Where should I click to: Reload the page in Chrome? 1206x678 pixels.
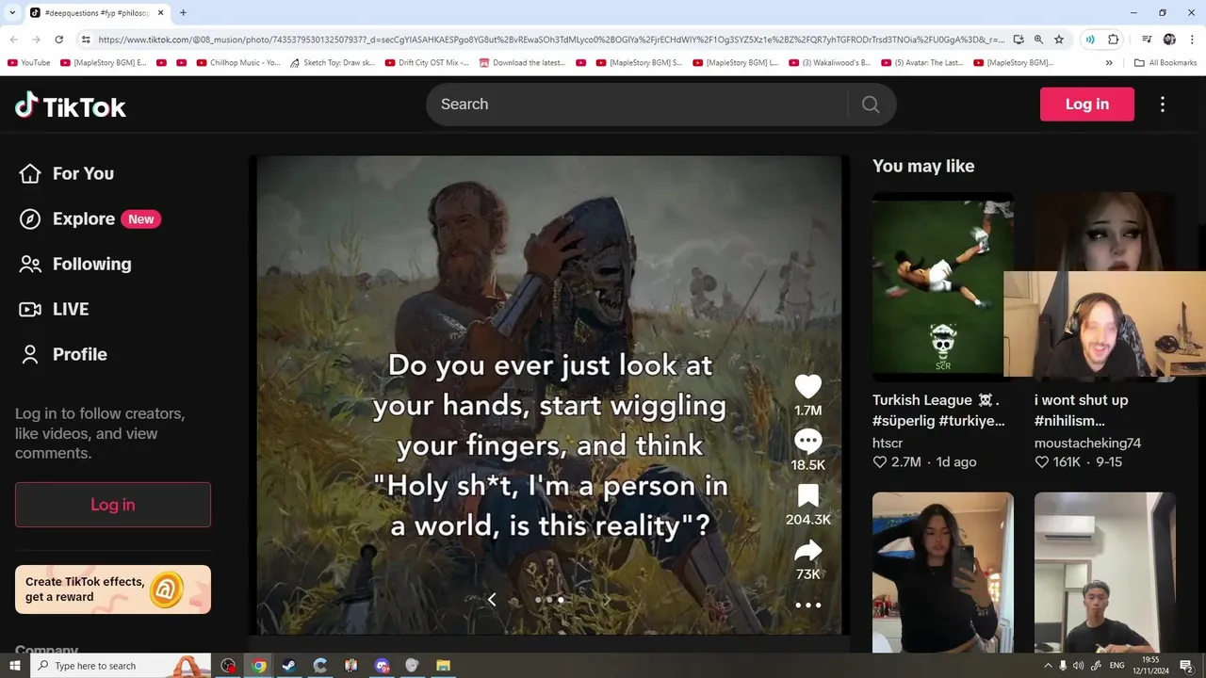pyautogui.click(x=59, y=40)
